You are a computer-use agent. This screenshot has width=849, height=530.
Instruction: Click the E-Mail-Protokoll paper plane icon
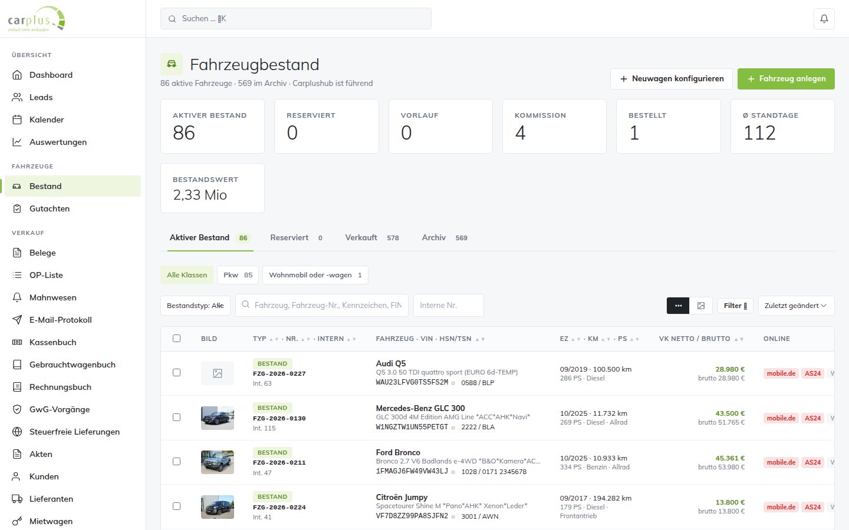[x=17, y=320]
